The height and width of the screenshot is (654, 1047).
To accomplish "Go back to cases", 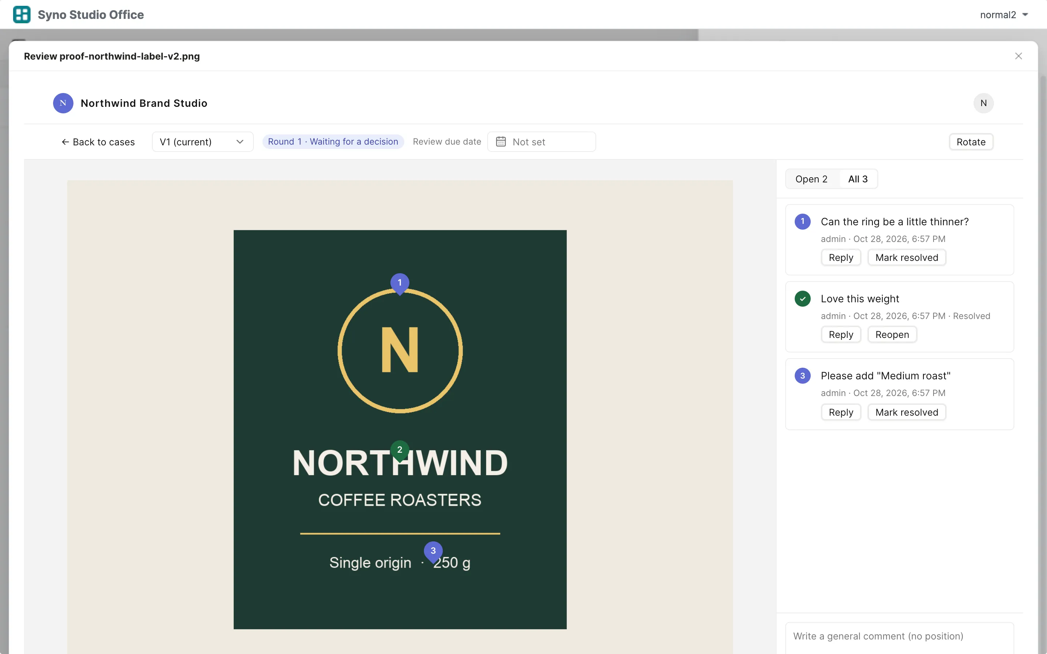I will point(98,142).
